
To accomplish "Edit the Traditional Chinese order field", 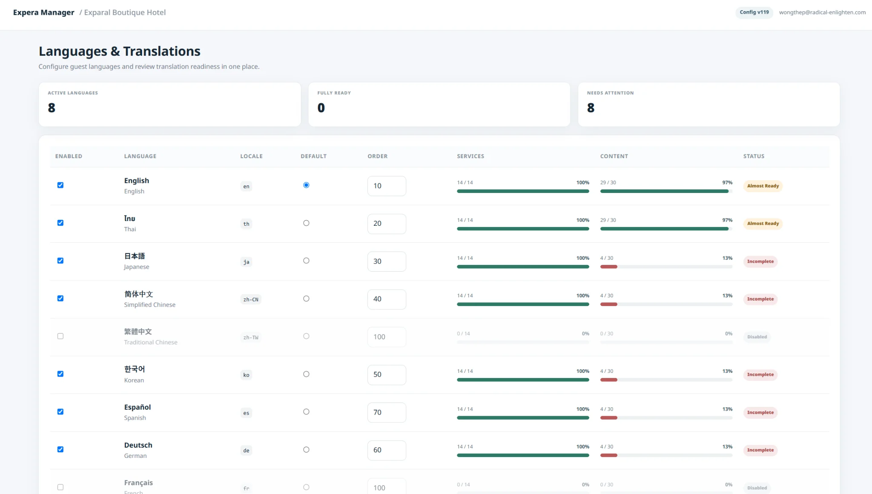I will pos(387,337).
